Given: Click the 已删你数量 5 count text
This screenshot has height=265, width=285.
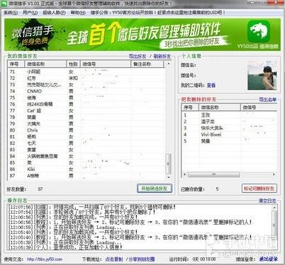Looking at the screenshot, I should pyautogui.click(x=200, y=189).
